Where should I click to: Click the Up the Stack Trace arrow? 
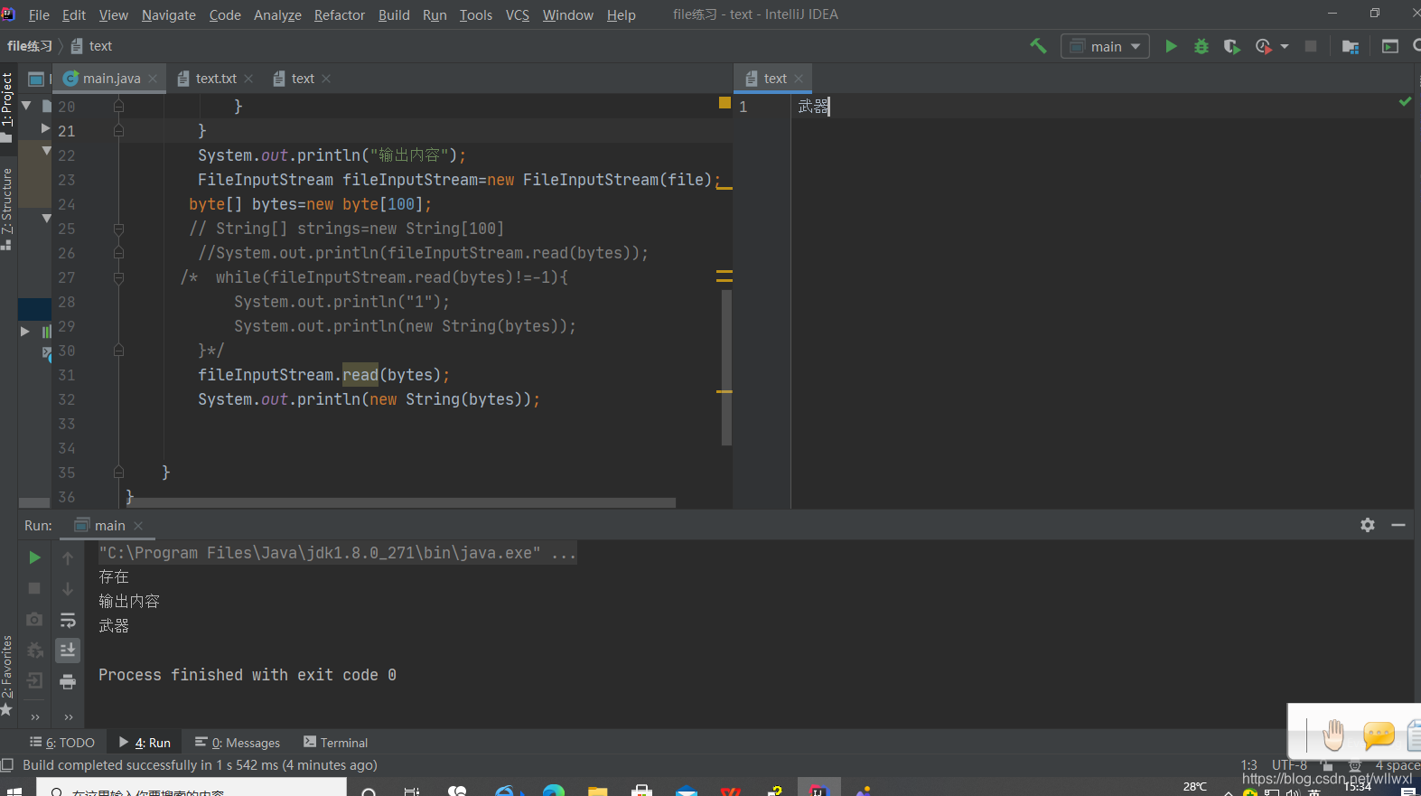68,558
